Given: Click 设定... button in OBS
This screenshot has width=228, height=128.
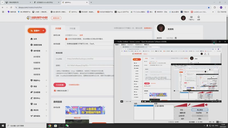Looking at the screenshot, I should point(182,110).
